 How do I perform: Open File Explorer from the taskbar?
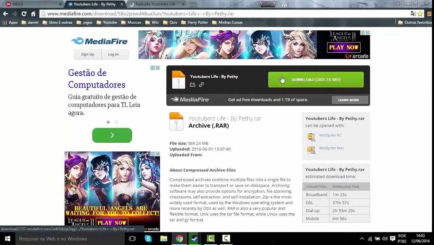pyautogui.click(x=164, y=239)
